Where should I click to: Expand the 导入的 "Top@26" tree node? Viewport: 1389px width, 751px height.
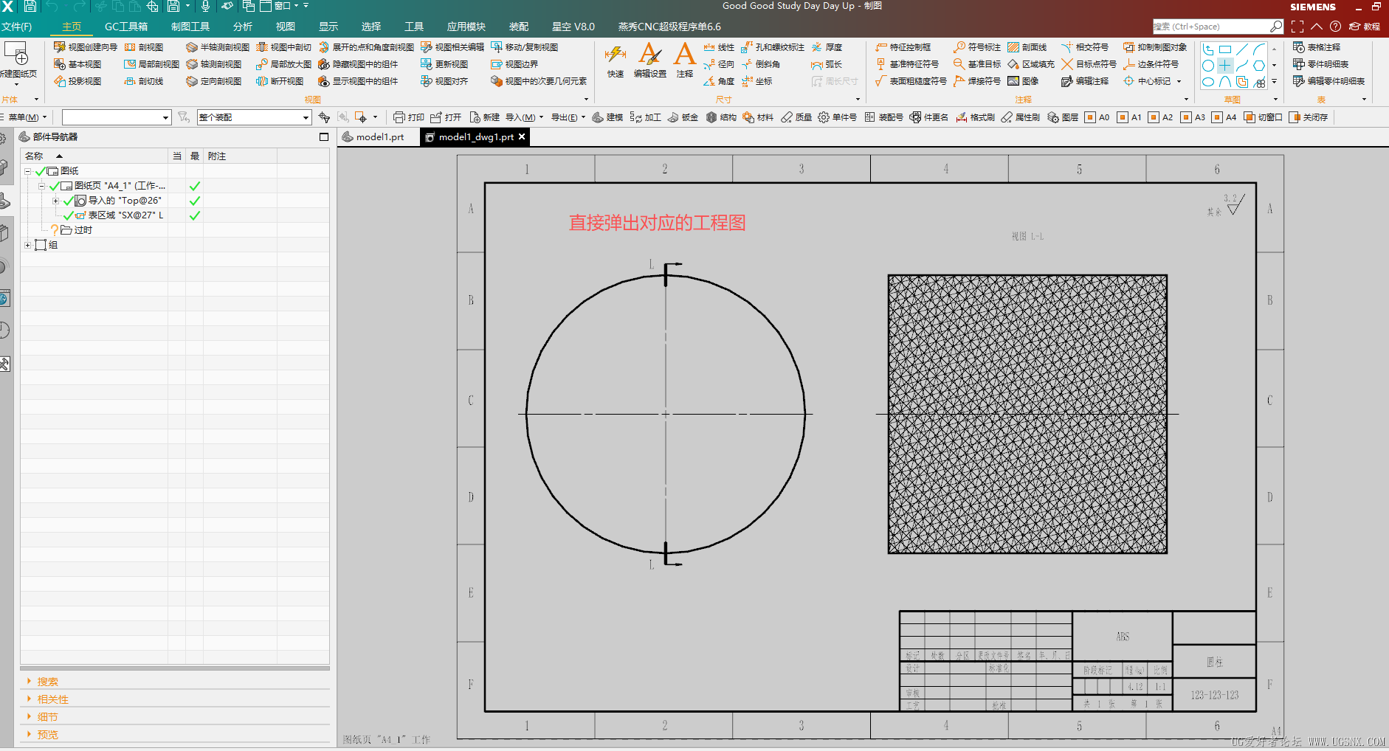[x=55, y=201]
